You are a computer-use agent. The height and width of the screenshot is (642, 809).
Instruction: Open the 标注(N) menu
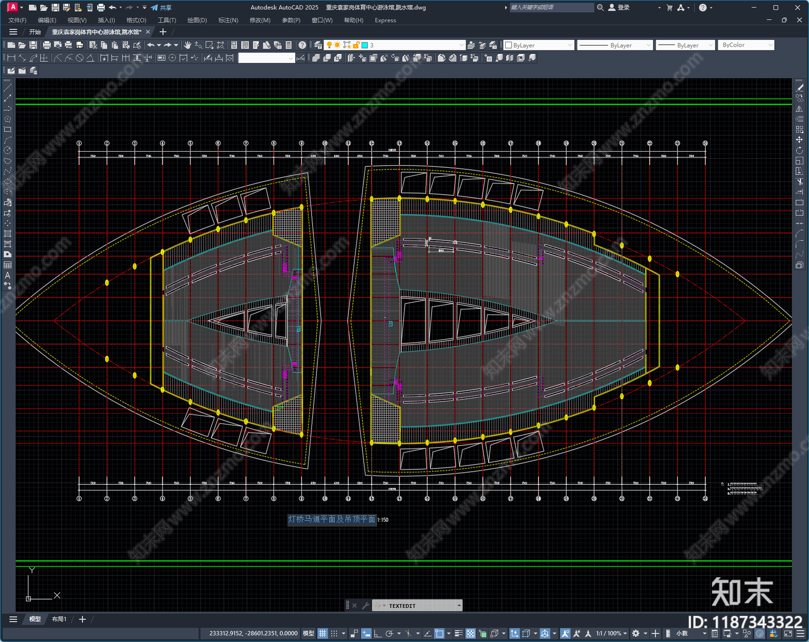(x=228, y=20)
